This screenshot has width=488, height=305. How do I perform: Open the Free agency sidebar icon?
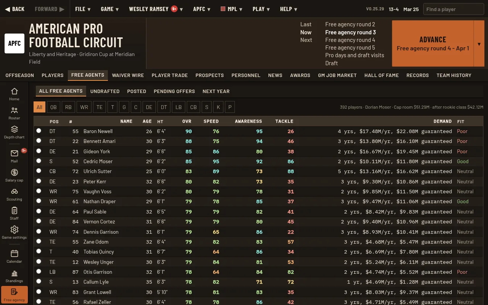point(14,295)
